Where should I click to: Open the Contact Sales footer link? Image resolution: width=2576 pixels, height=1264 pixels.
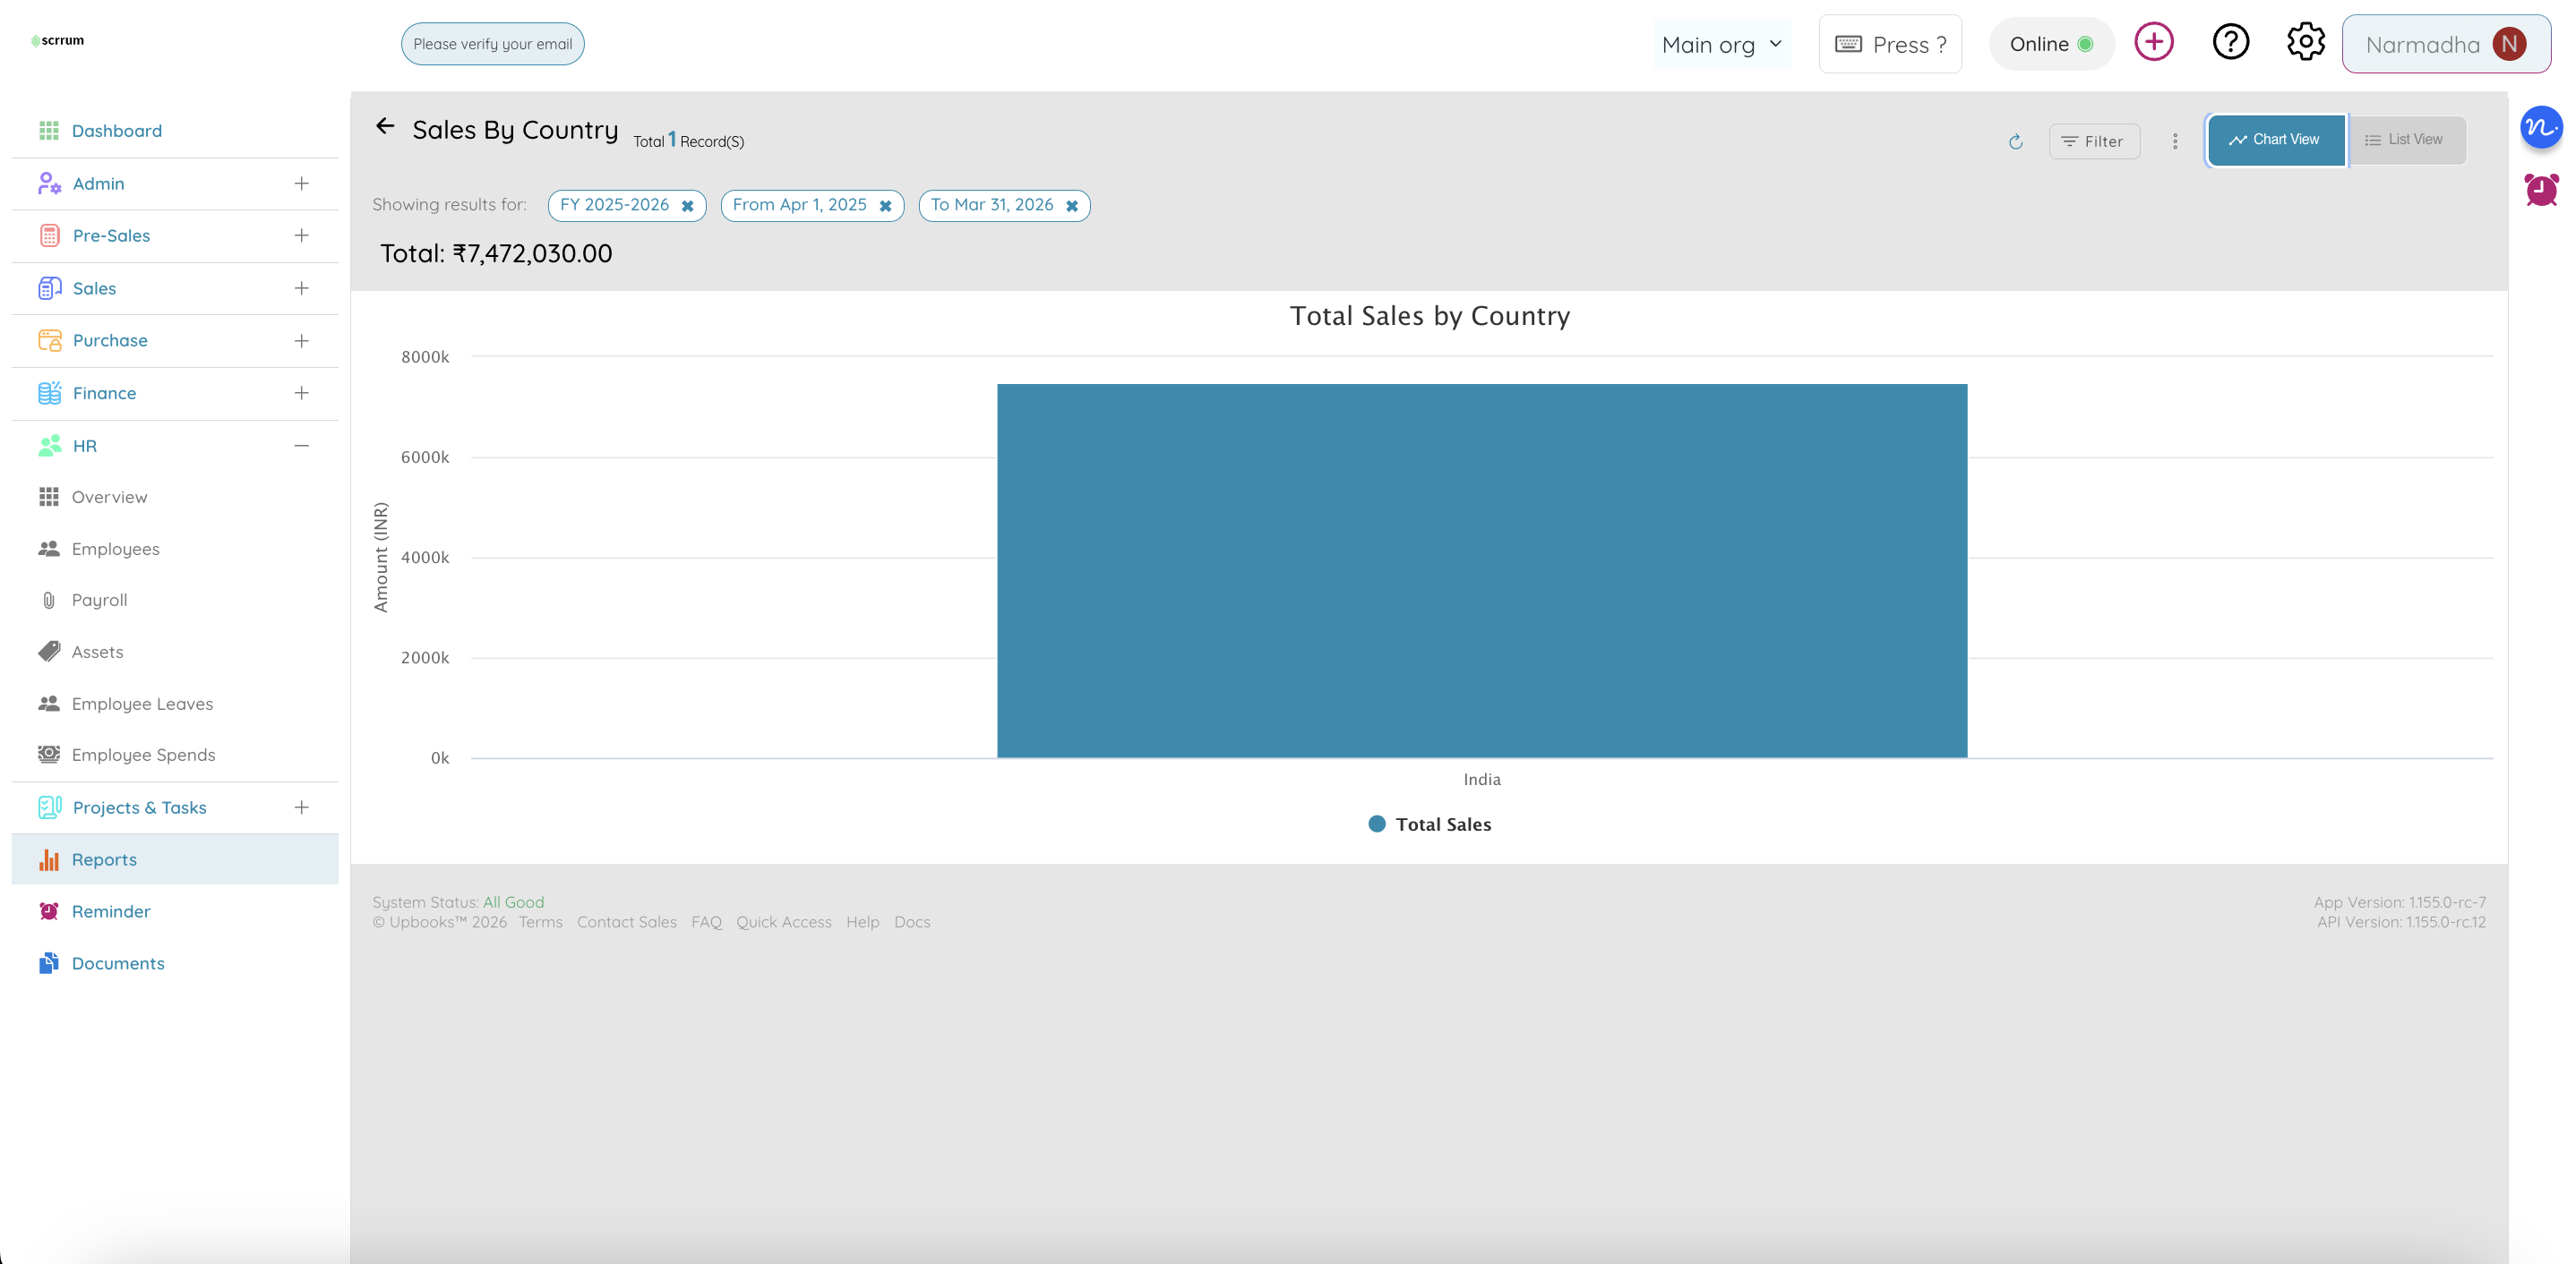click(x=626, y=922)
